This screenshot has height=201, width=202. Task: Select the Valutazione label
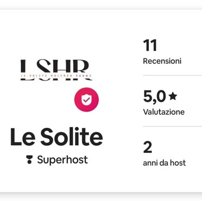click(x=164, y=112)
